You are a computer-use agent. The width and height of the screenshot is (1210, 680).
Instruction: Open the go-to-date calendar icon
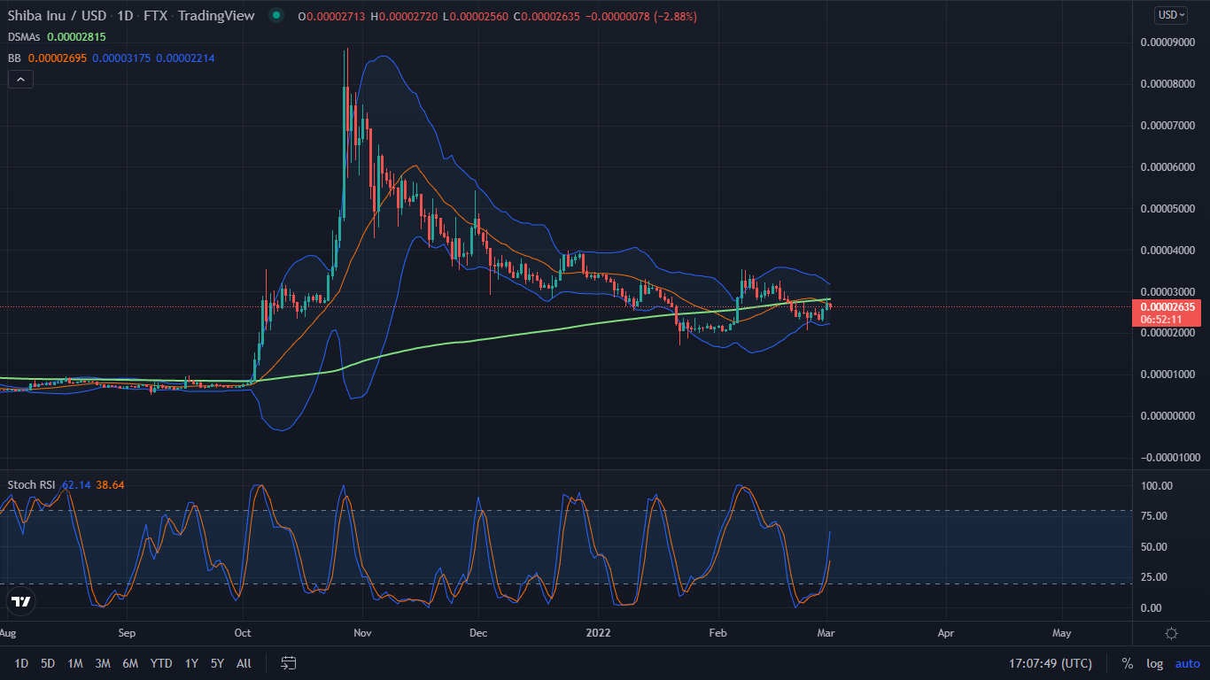(x=288, y=663)
